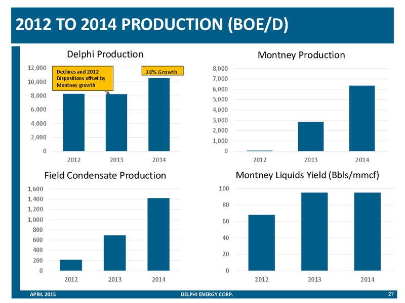405x303 pixels.
Task: Click the '80' axis label in Liquids Yield chart
Action: pos(225,205)
